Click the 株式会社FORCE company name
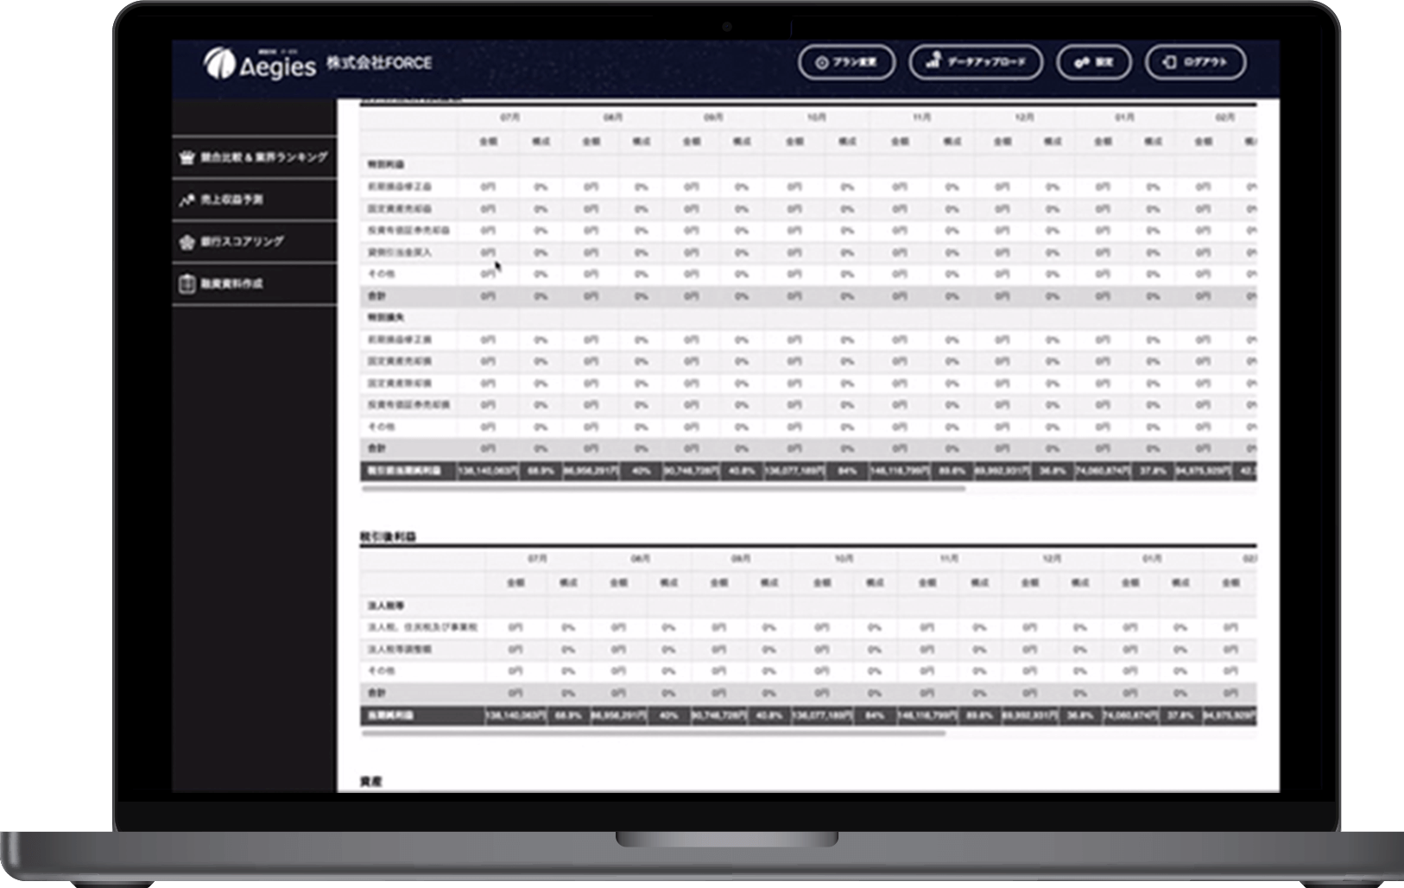 pos(379,63)
